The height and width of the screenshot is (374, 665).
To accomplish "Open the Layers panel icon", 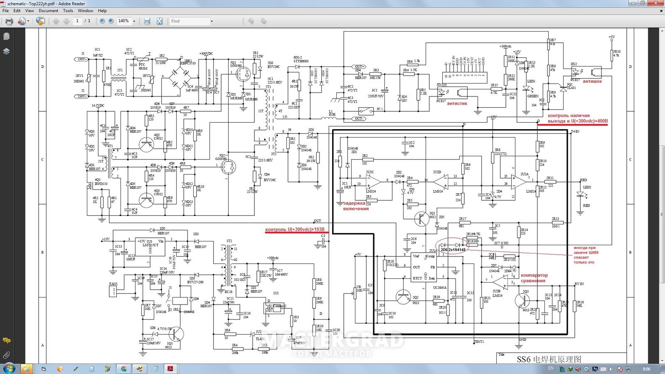I will point(6,52).
